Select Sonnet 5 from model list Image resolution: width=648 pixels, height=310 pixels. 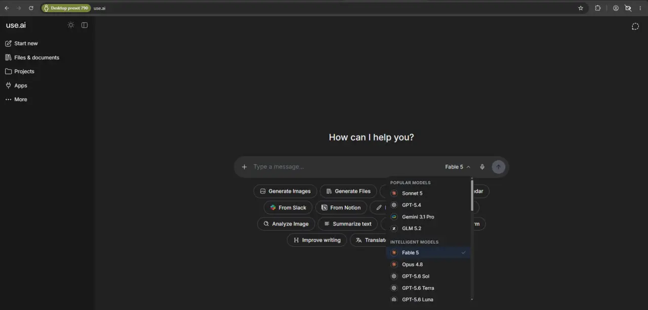[x=428, y=193]
